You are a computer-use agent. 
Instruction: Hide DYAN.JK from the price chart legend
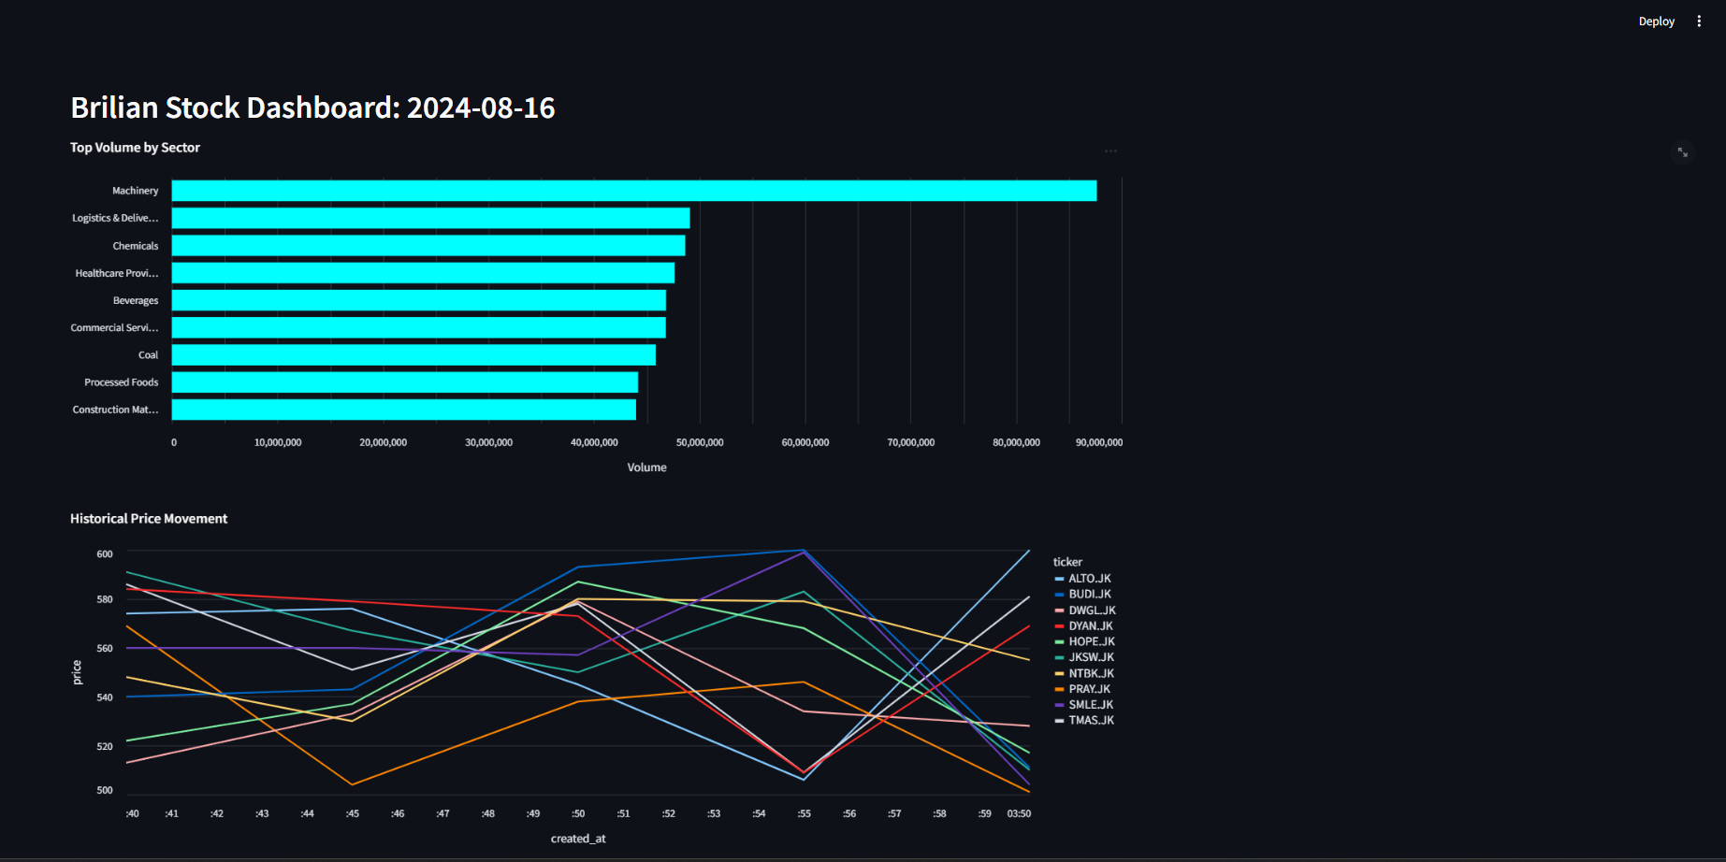tap(1088, 625)
